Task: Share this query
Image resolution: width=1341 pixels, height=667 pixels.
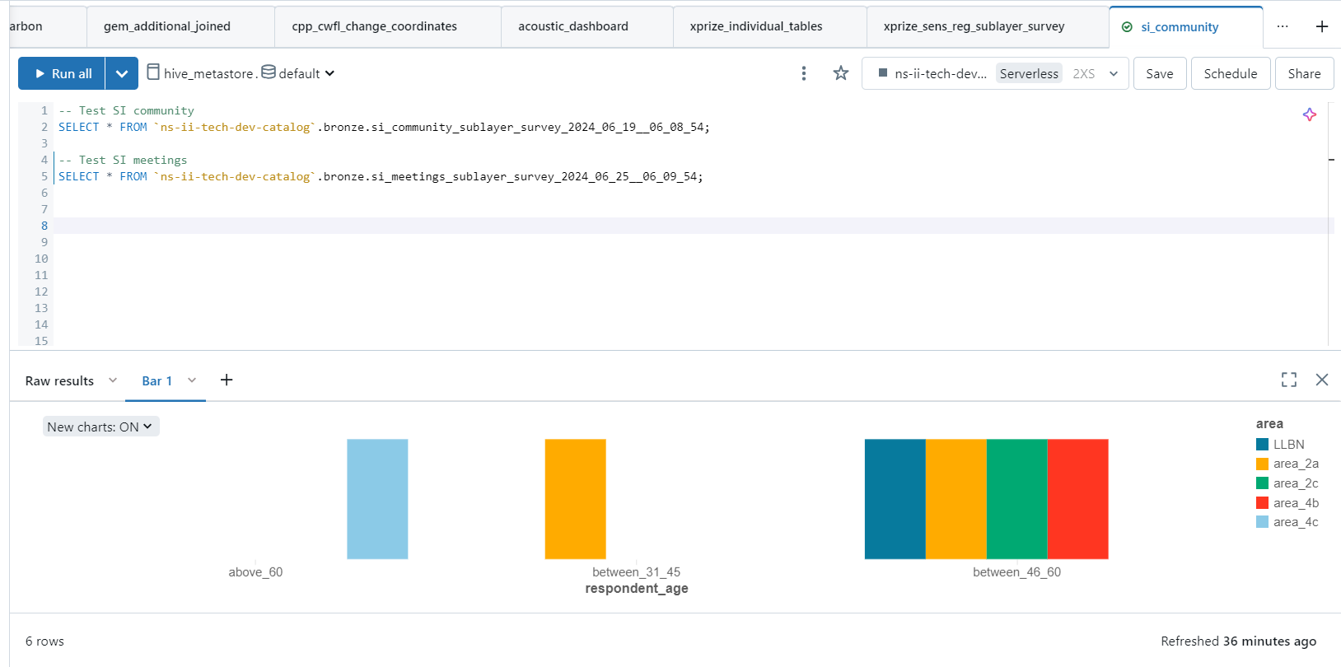Action: point(1305,73)
